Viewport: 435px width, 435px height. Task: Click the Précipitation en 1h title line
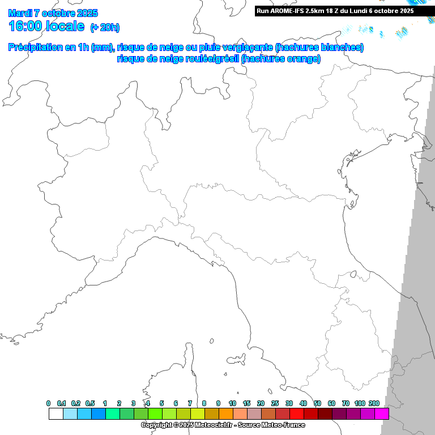186,48
